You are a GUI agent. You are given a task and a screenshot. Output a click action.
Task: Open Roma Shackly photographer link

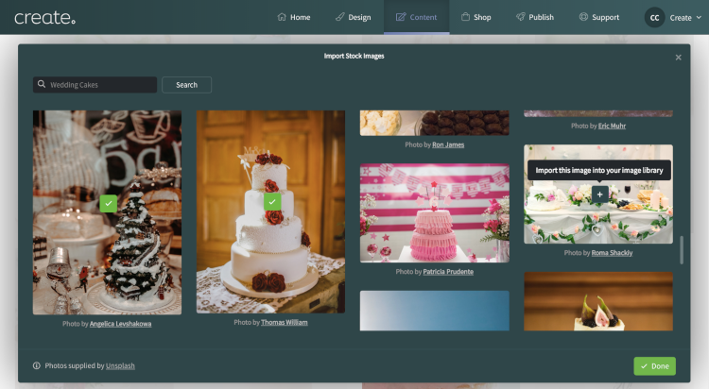(612, 252)
